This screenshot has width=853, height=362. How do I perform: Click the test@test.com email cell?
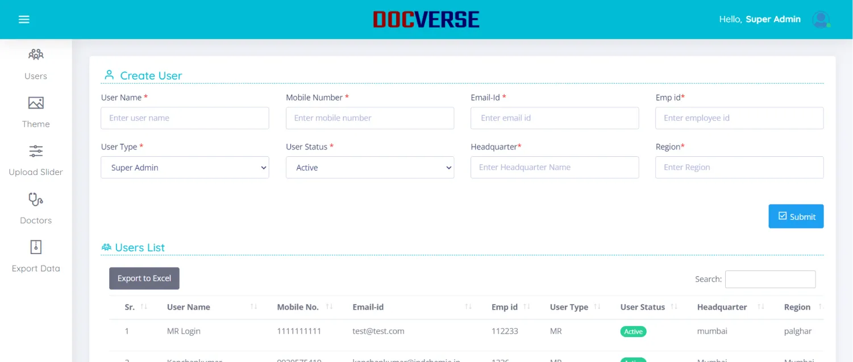378,331
